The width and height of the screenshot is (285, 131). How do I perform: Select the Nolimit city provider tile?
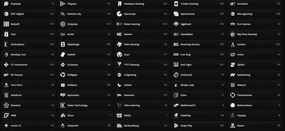click(85, 14)
